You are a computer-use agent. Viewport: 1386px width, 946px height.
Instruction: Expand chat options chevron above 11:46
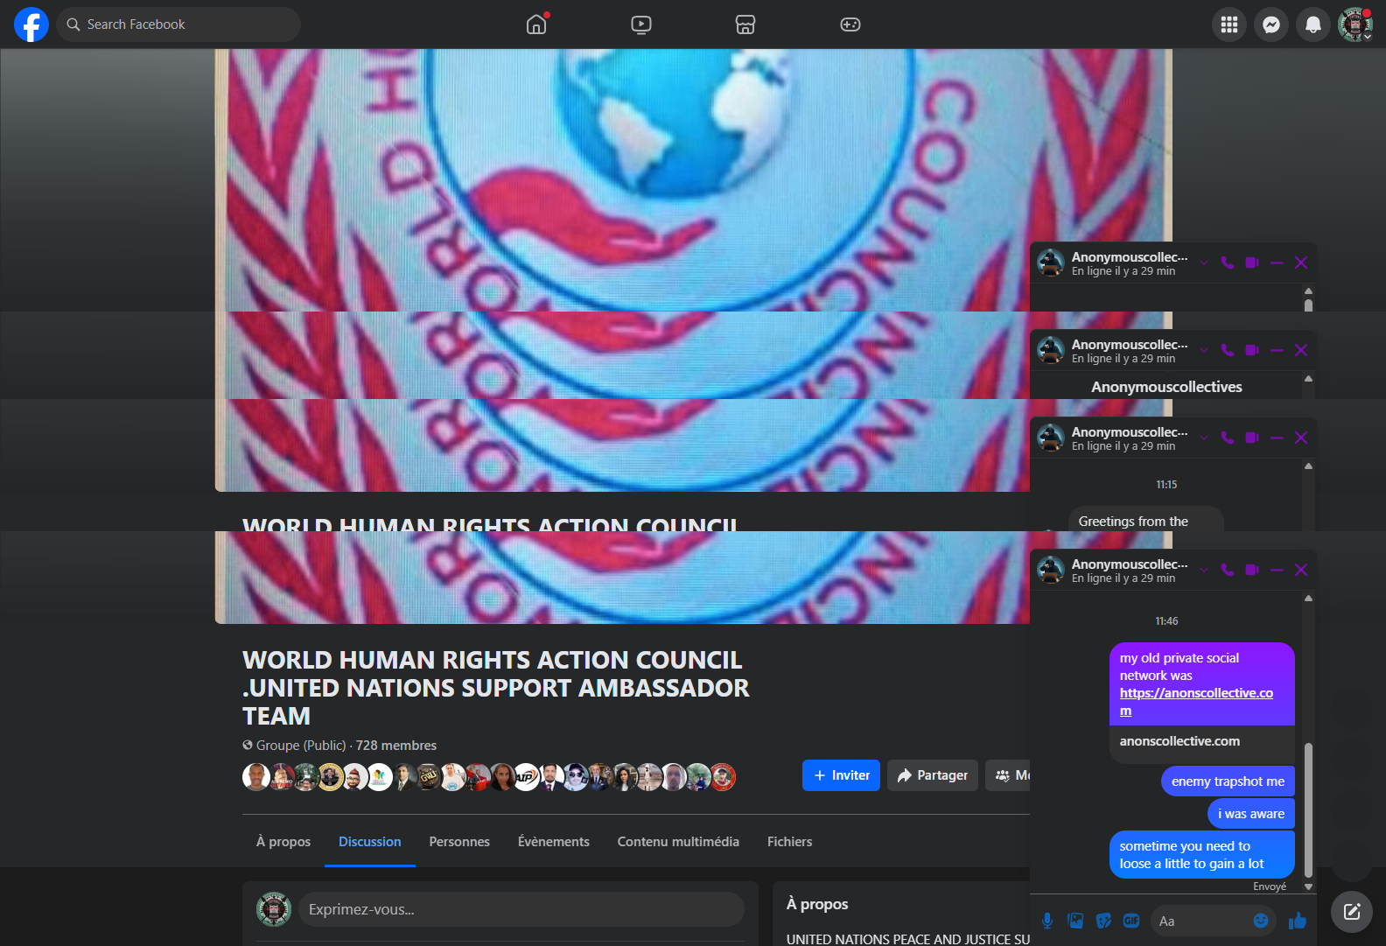coord(1204,570)
